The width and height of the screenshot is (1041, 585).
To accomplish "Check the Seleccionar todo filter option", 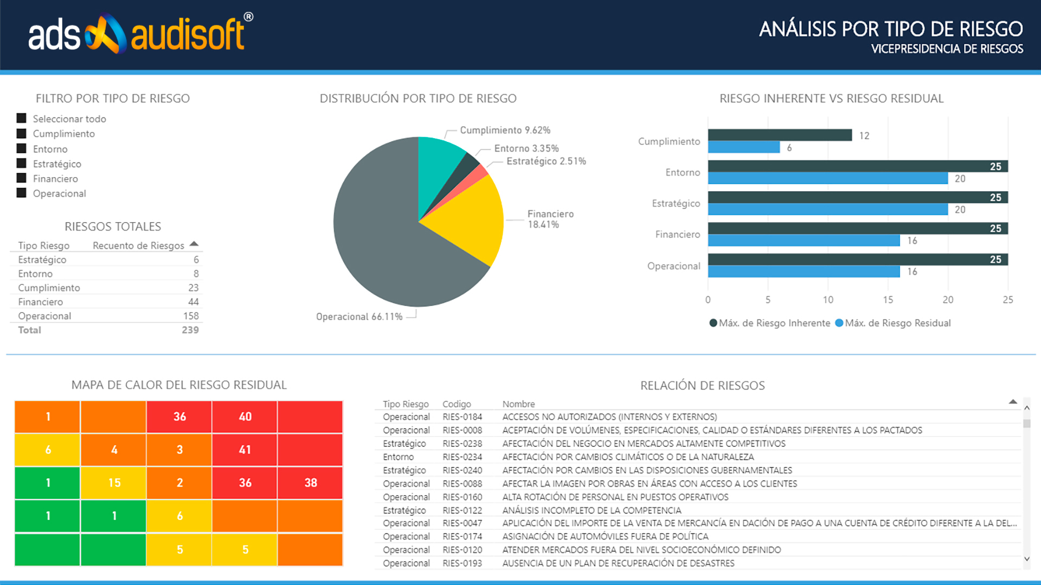I will pyautogui.click(x=22, y=119).
